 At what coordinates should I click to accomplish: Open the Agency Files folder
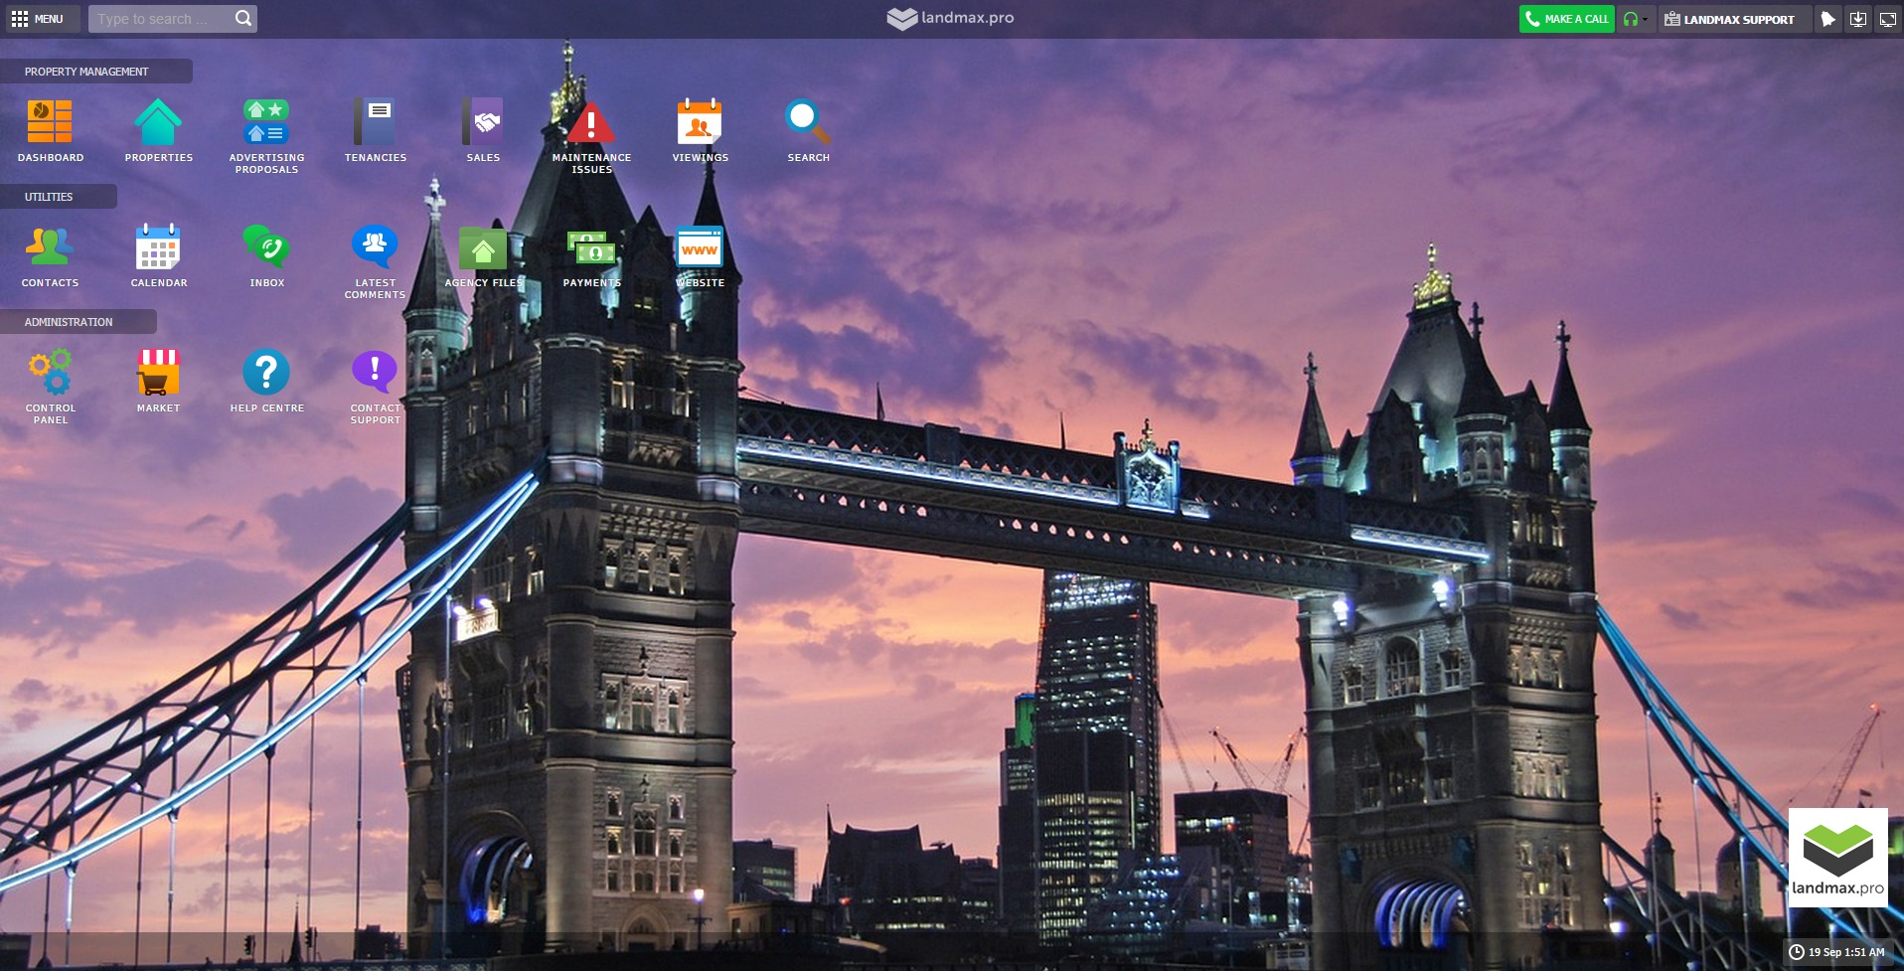tap(483, 248)
